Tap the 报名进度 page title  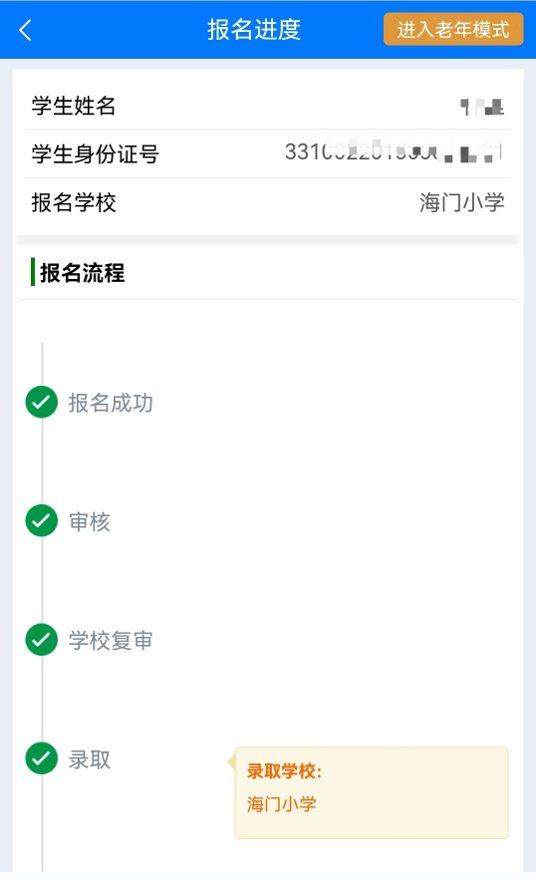point(254,30)
